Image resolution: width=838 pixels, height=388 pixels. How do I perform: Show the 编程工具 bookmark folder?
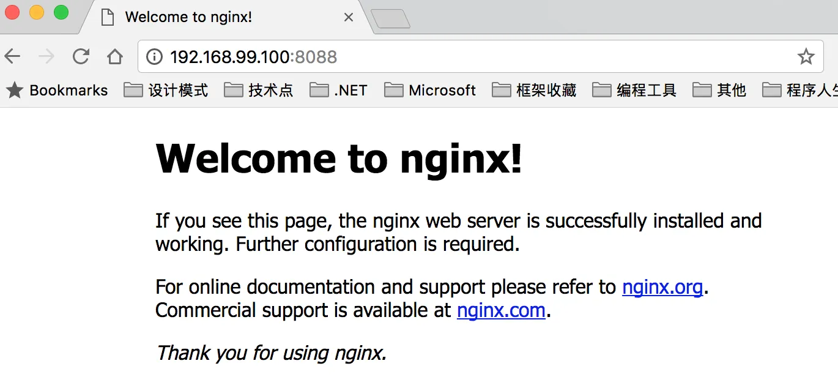click(x=634, y=91)
